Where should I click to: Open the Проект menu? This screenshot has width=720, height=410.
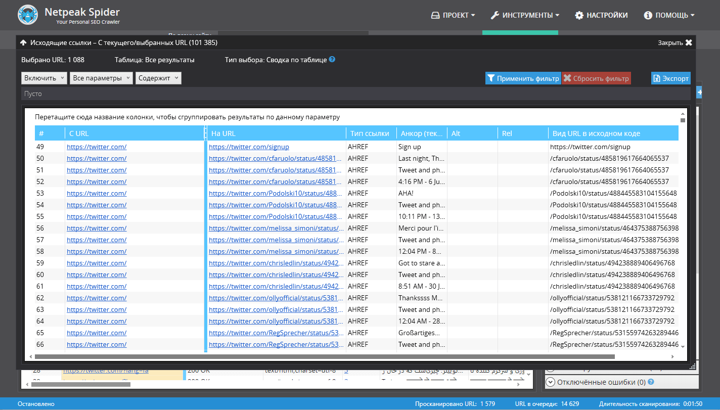(453, 15)
